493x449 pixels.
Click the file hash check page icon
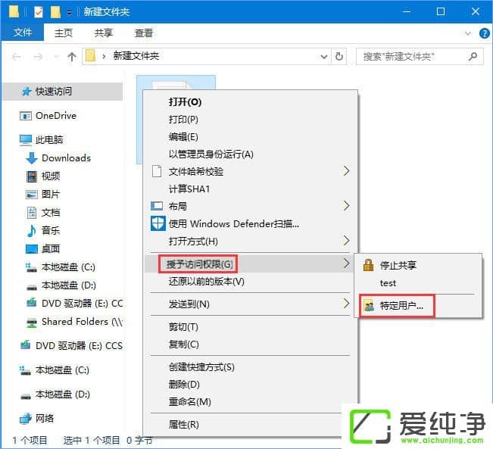pyautogui.click(x=157, y=171)
